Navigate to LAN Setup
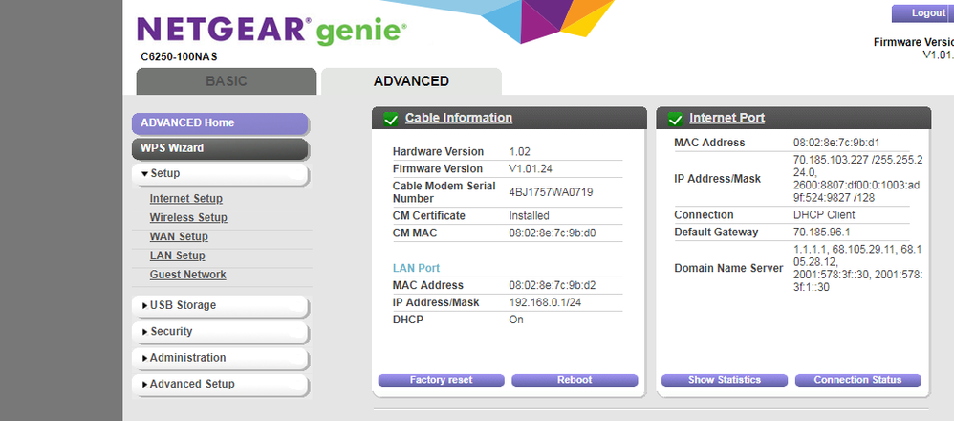 [177, 256]
